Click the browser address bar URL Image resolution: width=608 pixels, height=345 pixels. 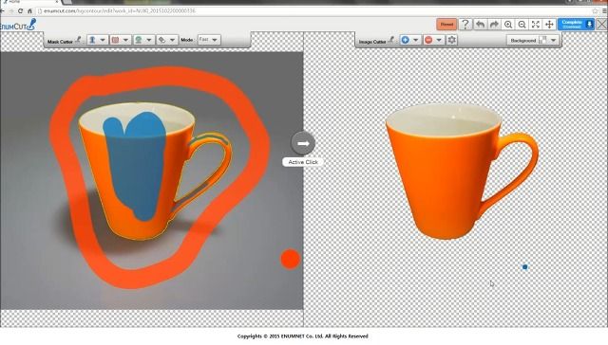coord(120,10)
